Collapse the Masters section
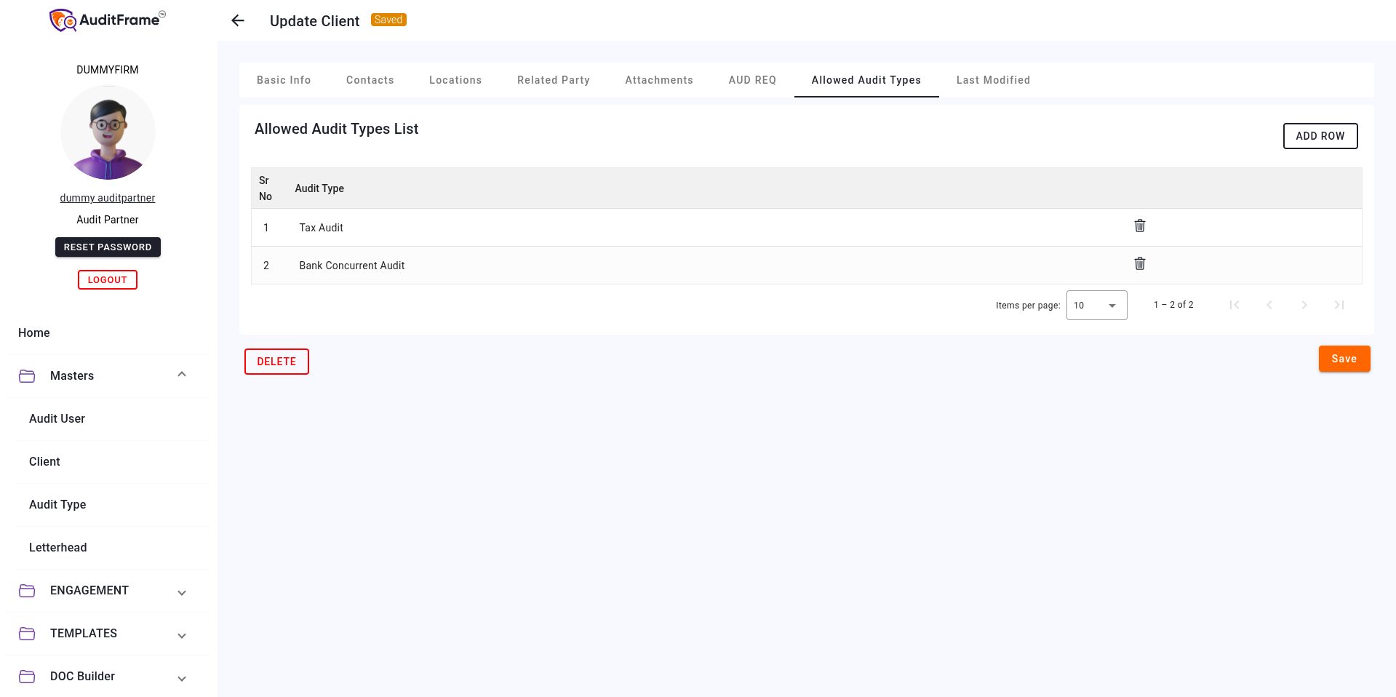This screenshot has width=1396, height=697. 181,374
